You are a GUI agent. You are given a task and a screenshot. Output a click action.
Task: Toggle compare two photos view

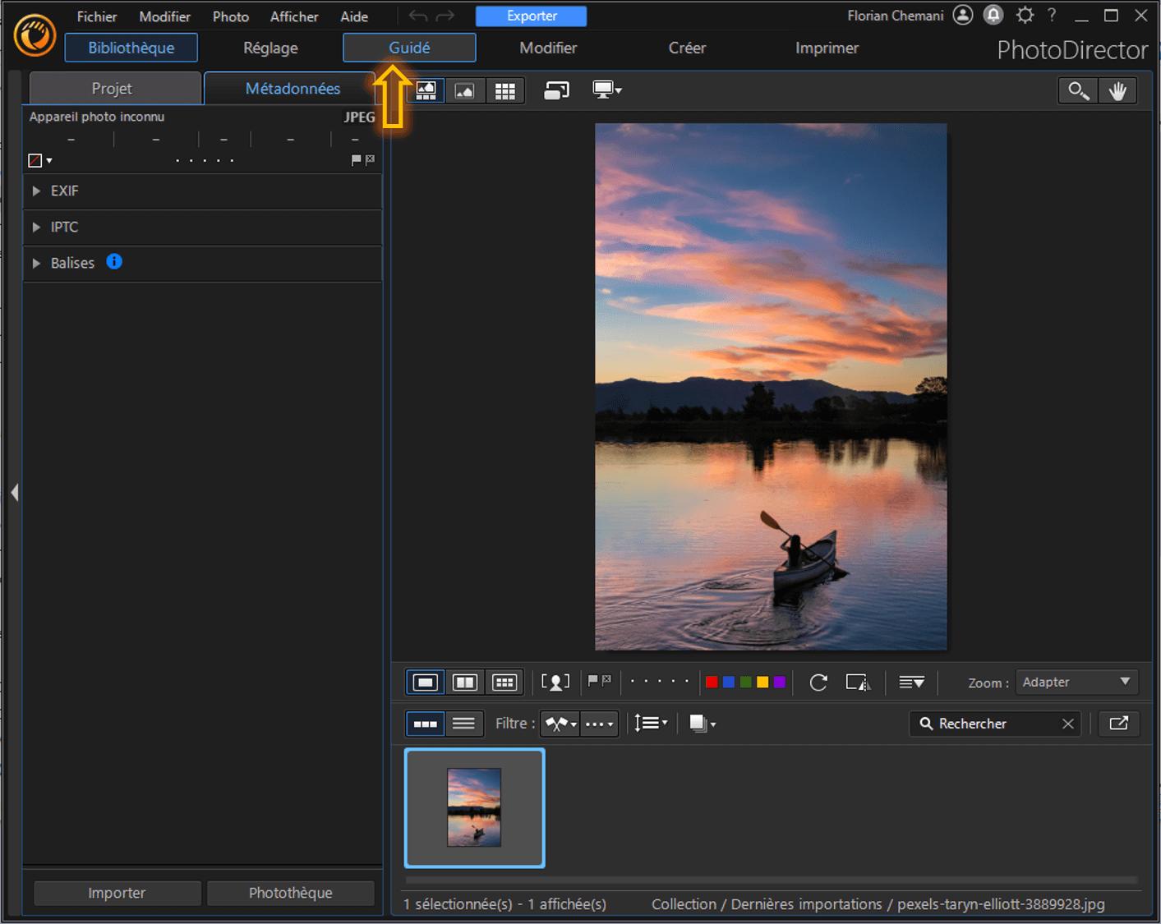tap(465, 683)
